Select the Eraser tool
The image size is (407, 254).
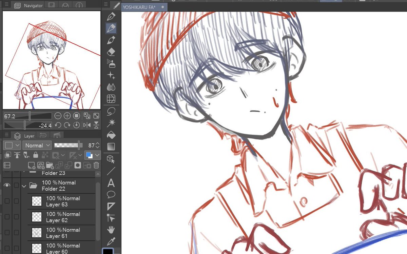point(111,52)
